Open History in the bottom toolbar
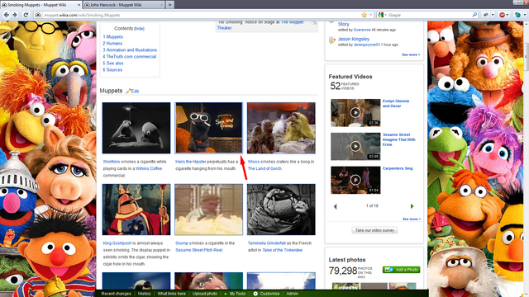Screen dimensions: 529x297 click(144, 294)
